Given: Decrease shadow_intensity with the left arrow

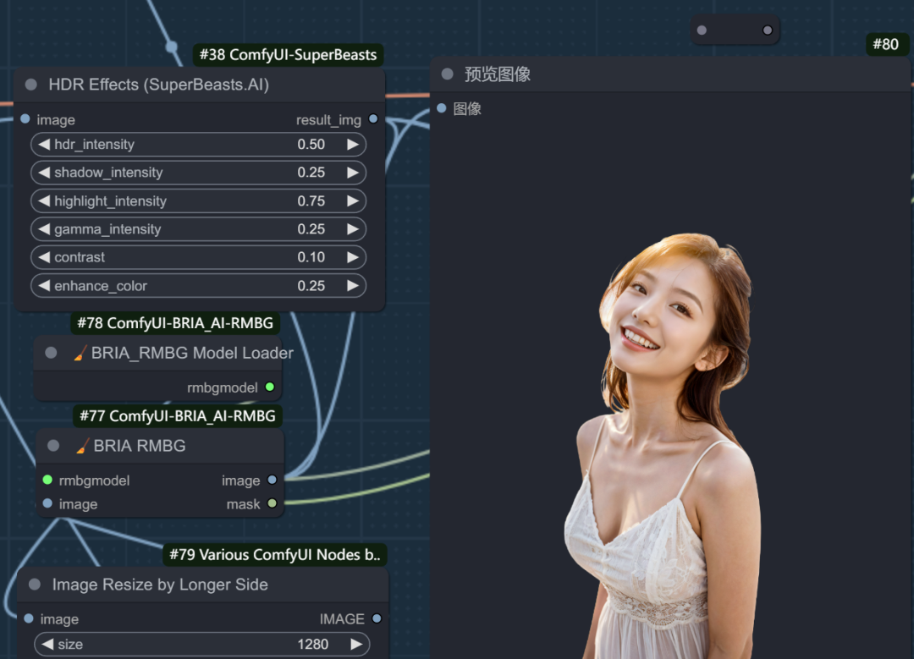Looking at the screenshot, I should [44, 173].
